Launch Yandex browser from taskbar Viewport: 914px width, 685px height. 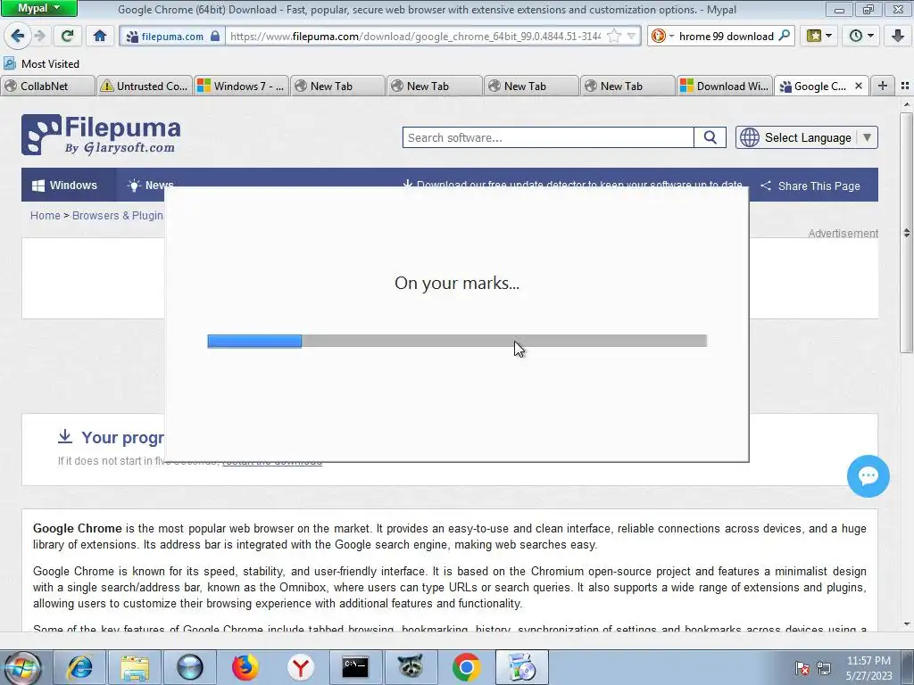point(300,667)
